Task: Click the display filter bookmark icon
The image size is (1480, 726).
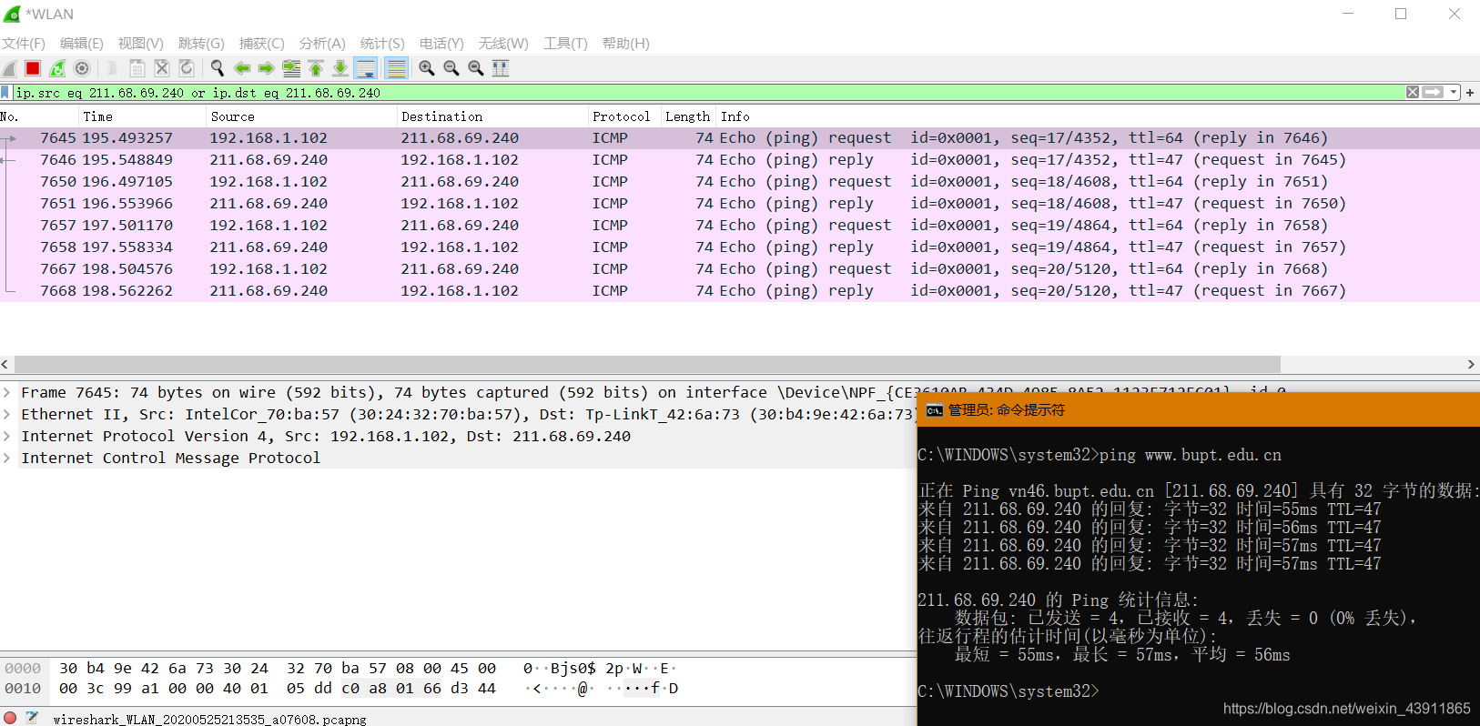Action: pos(5,92)
